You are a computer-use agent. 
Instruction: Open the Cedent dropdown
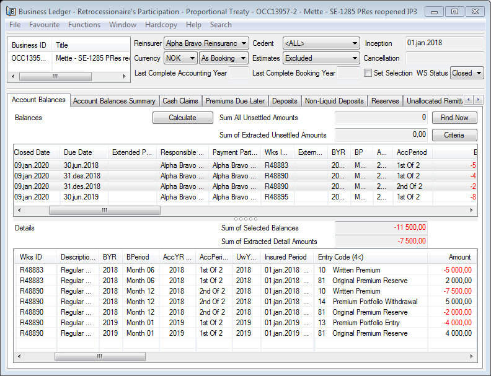pyautogui.click(x=321, y=43)
